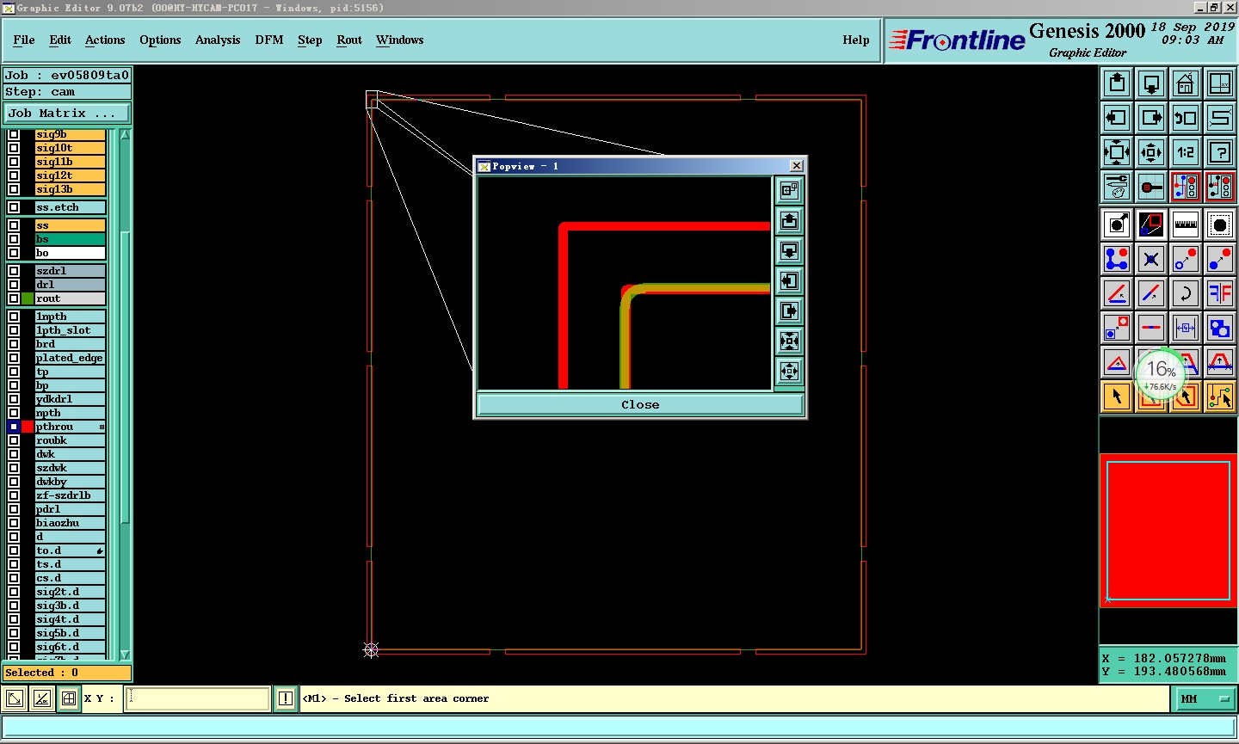This screenshot has width=1239, height=744.
Task: Toggle the sig4t.d layer checkbox
Action: tap(14, 619)
